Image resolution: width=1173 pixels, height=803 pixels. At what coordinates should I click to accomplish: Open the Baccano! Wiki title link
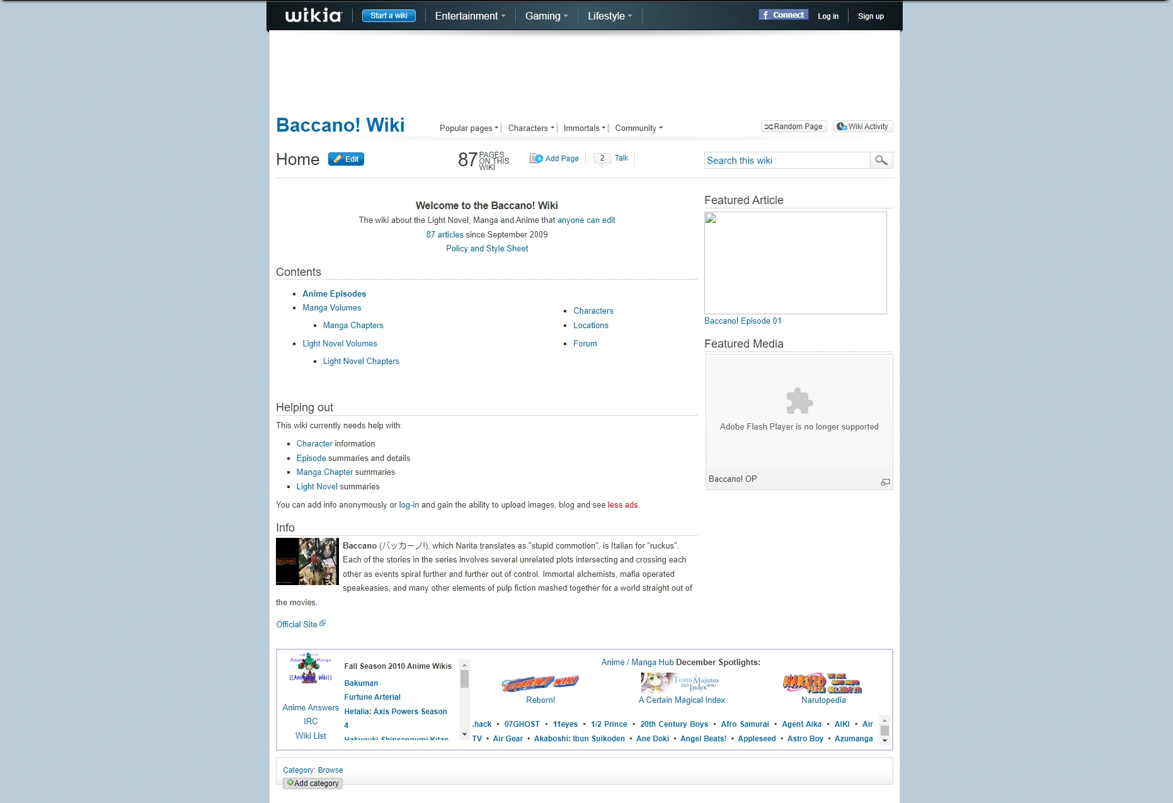click(340, 125)
